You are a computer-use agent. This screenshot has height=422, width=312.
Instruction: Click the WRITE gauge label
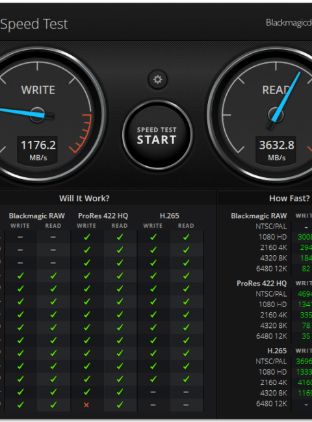click(x=38, y=90)
